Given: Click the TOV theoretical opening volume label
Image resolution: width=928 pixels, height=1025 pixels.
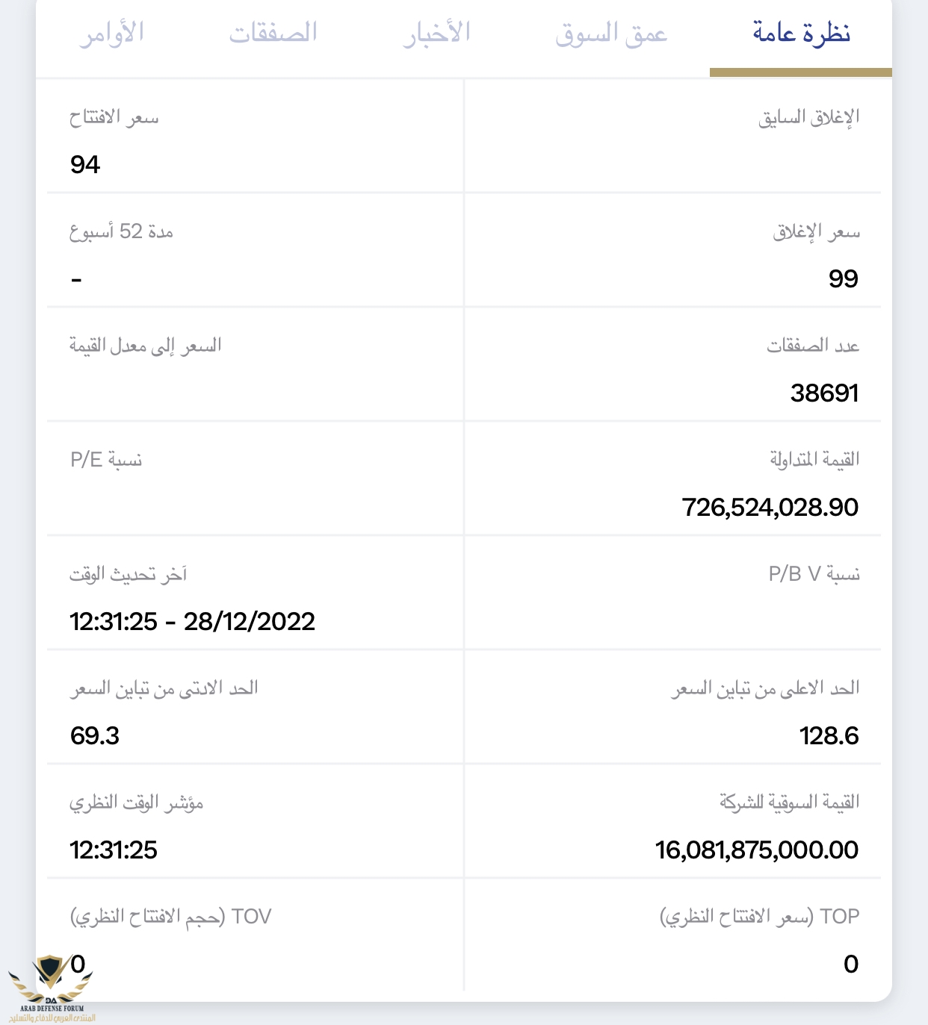Looking at the screenshot, I should coord(170,917).
